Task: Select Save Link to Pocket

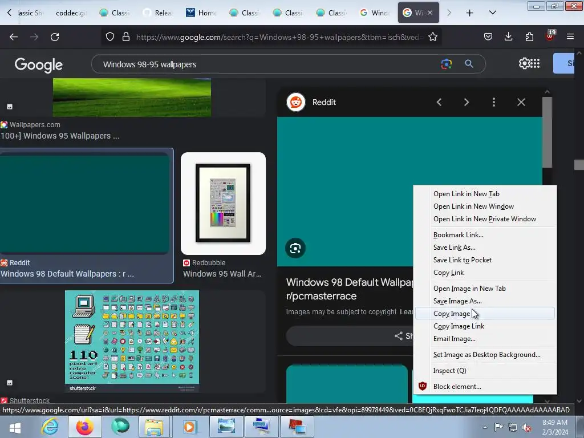Action: tap(485, 260)
